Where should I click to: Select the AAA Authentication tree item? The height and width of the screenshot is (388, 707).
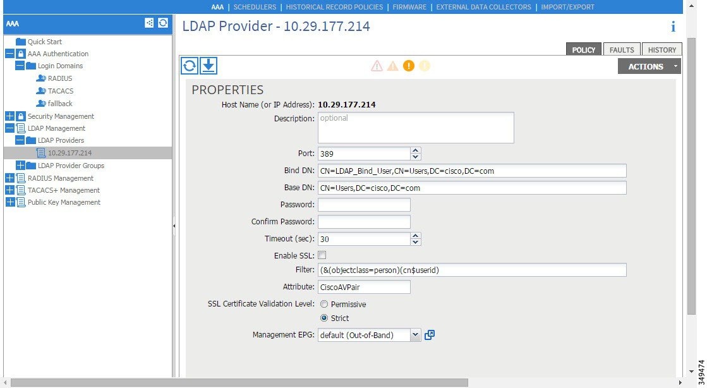57,54
